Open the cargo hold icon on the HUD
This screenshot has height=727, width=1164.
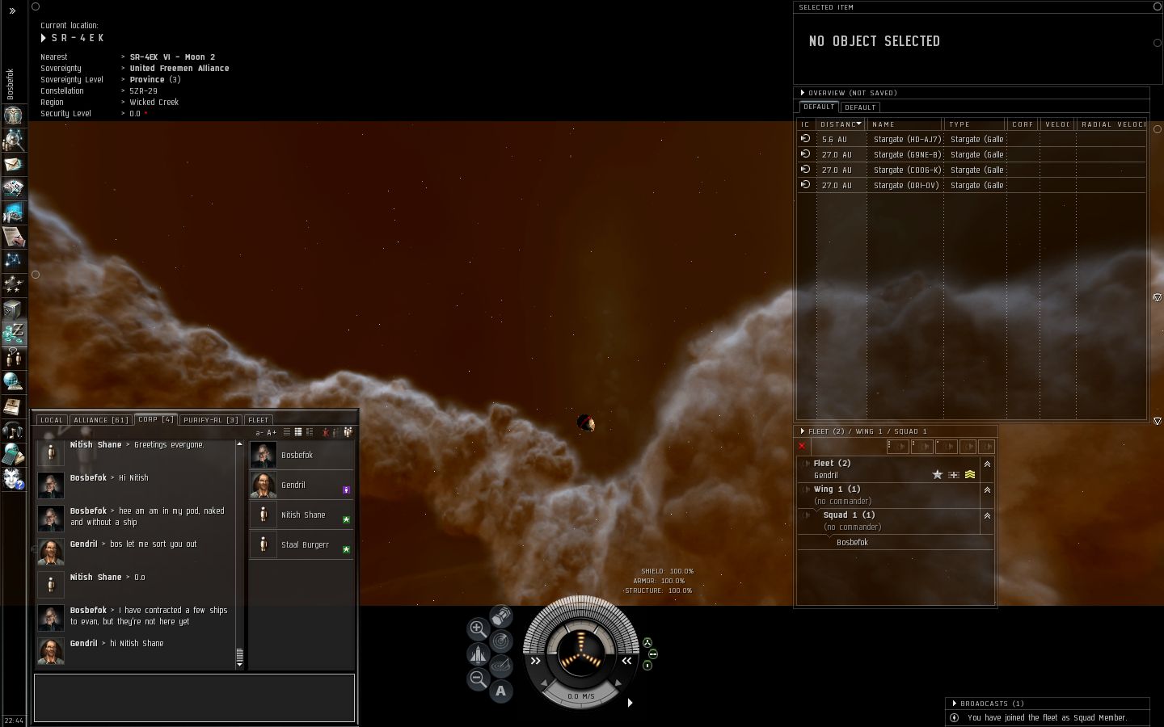pyautogui.click(x=501, y=617)
